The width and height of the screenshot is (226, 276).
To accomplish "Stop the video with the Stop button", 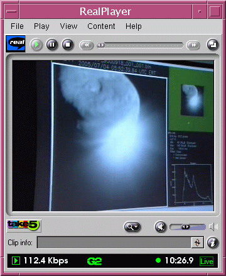I will (x=68, y=45).
